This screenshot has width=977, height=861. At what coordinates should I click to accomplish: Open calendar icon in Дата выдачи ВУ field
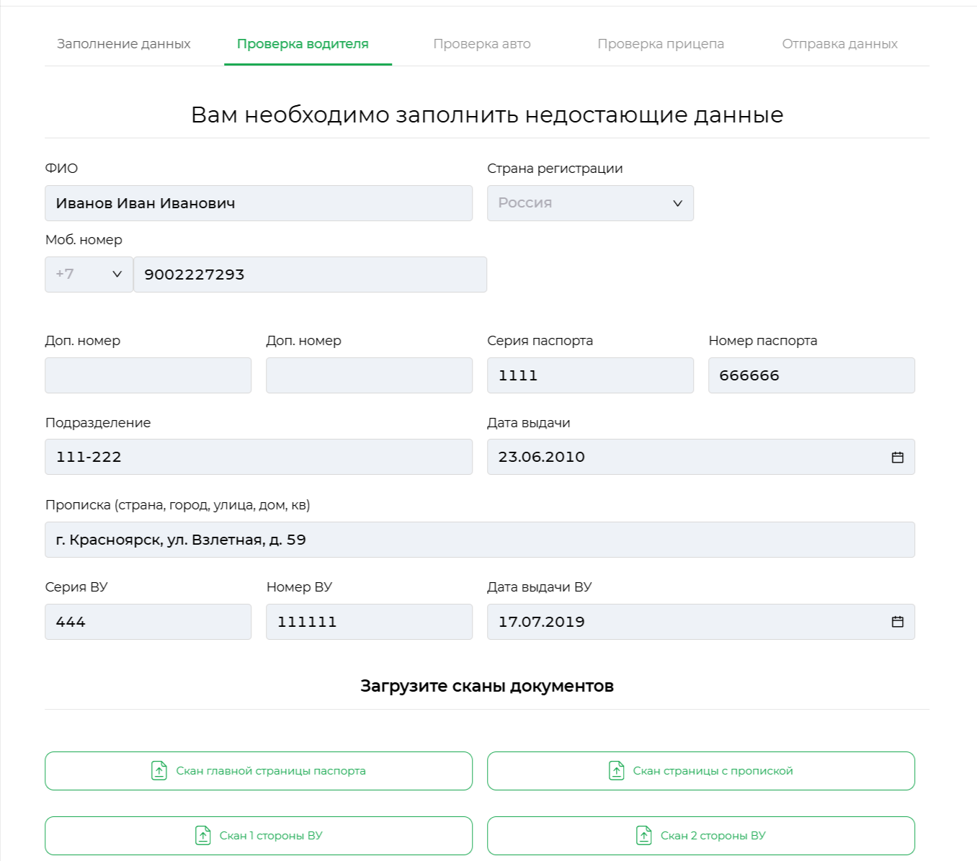point(897,622)
